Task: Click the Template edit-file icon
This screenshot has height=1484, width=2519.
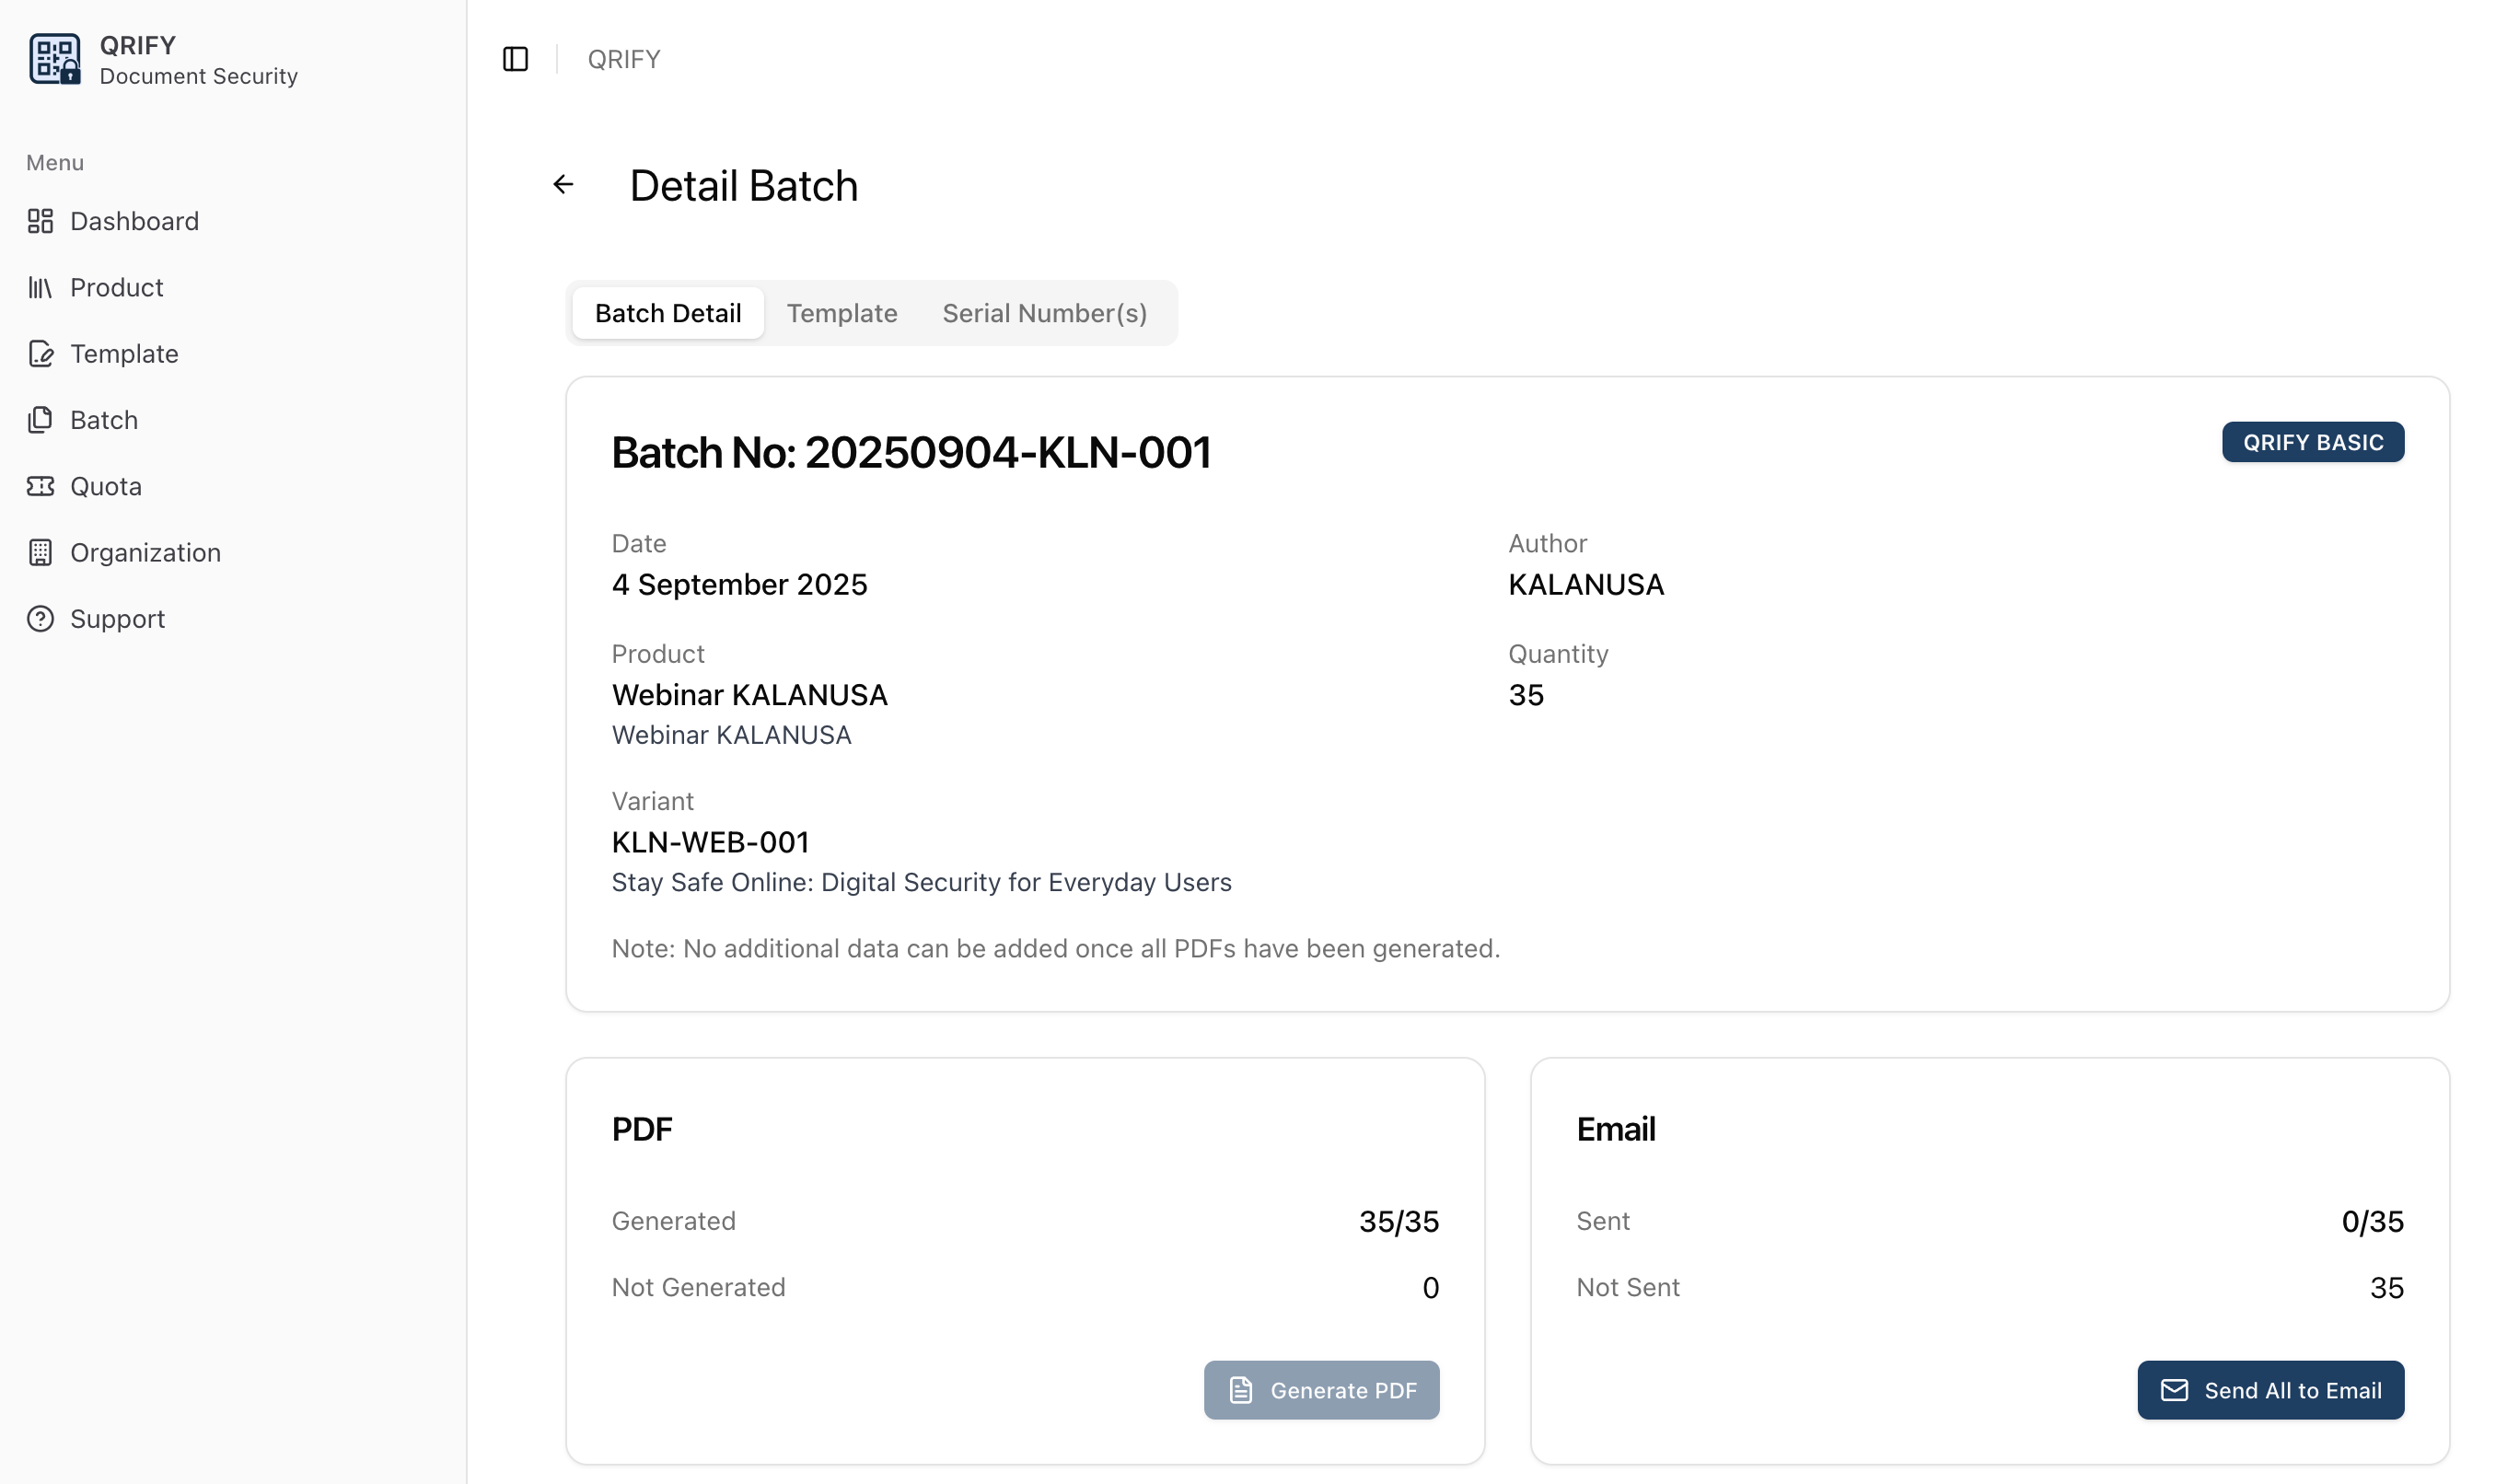Action: click(x=40, y=354)
